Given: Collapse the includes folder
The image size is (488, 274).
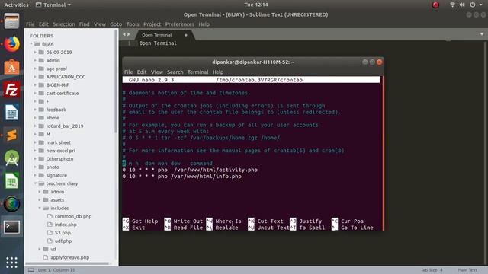Looking at the screenshot, I should pyautogui.click(x=40, y=208).
